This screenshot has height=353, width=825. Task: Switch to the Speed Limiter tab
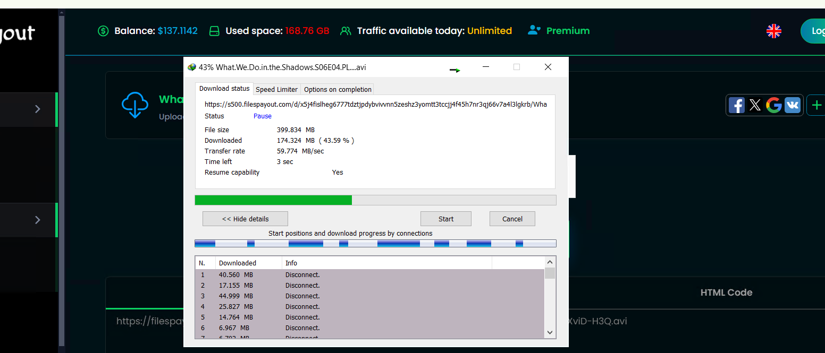(x=277, y=89)
